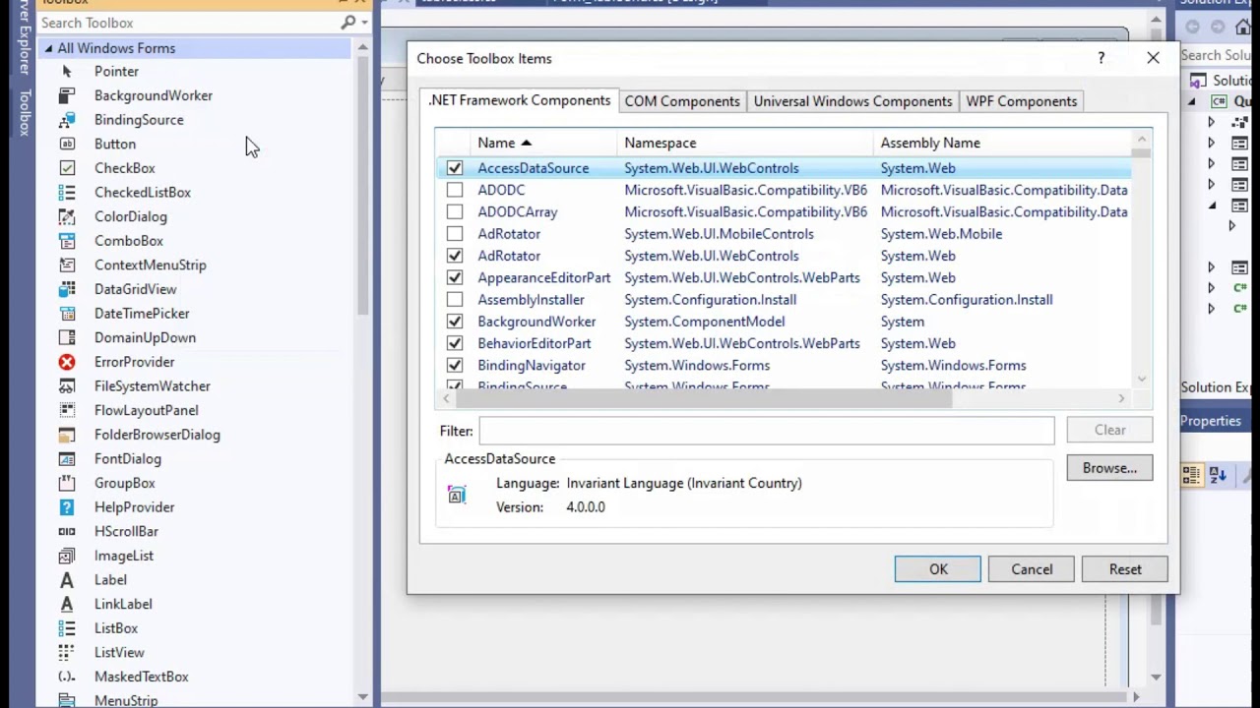The height and width of the screenshot is (708, 1260).
Task: Click the Browse... button
Action: pos(1109,468)
